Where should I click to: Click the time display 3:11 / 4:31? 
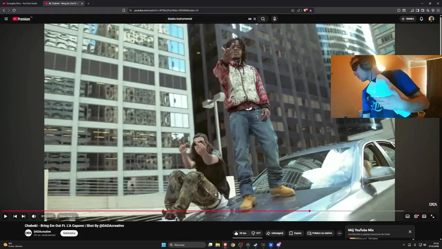pyautogui.click(x=47, y=216)
